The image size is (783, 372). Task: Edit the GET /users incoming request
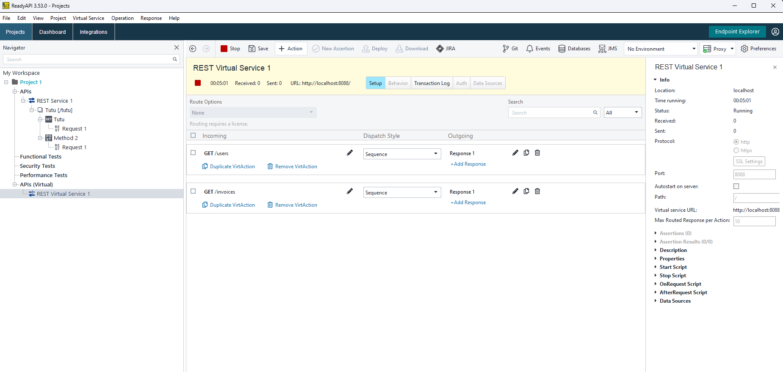click(x=350, y=153)
